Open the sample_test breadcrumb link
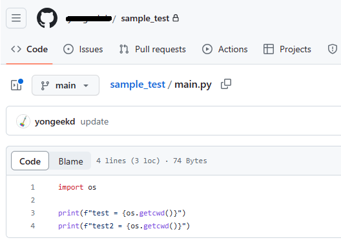Image resolution: width=341 pixels, height=249 pixels. click(x=138, y=85)
